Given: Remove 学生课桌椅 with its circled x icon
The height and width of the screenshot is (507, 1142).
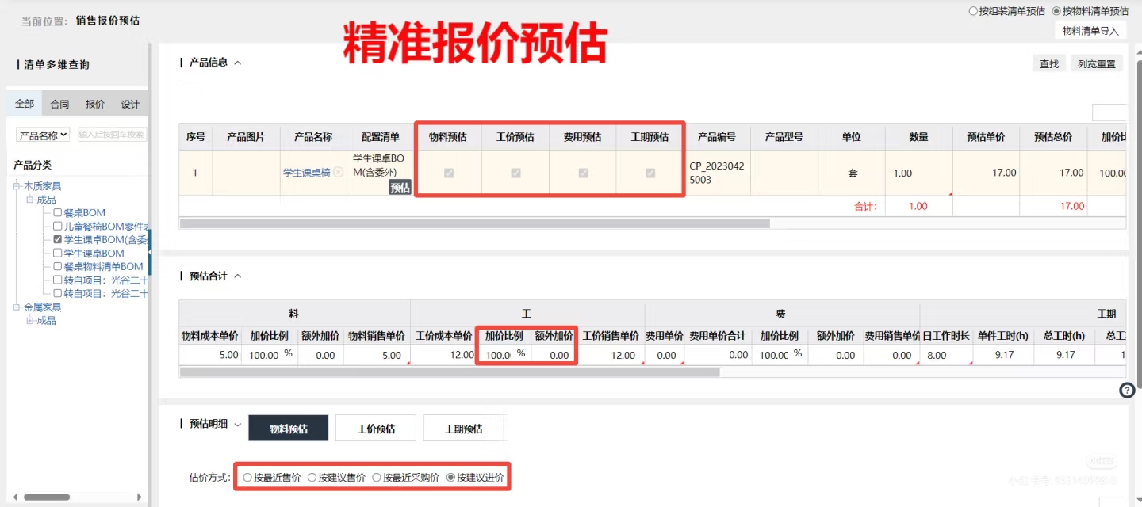Looking at the screenshot, I should [338, 173].
